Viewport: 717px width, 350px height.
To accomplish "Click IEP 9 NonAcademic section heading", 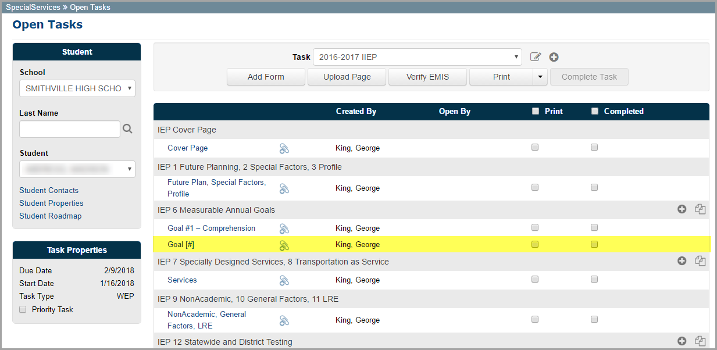I will [248, 299].
